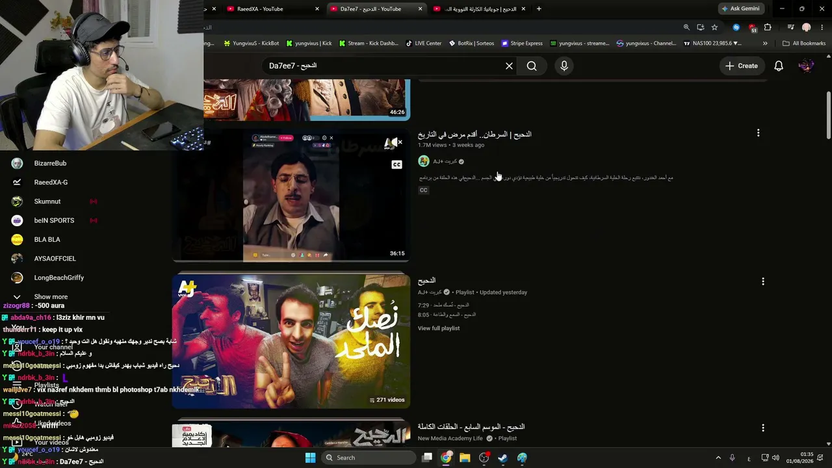Image resolution: width=832 pixels, height=468 pixels.
Task: Open Google Chrome from the taskbar
Action: (x=446, y=458)
